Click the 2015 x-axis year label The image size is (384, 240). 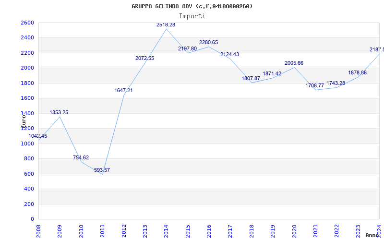pyautogui.click(x=188, y=231)
